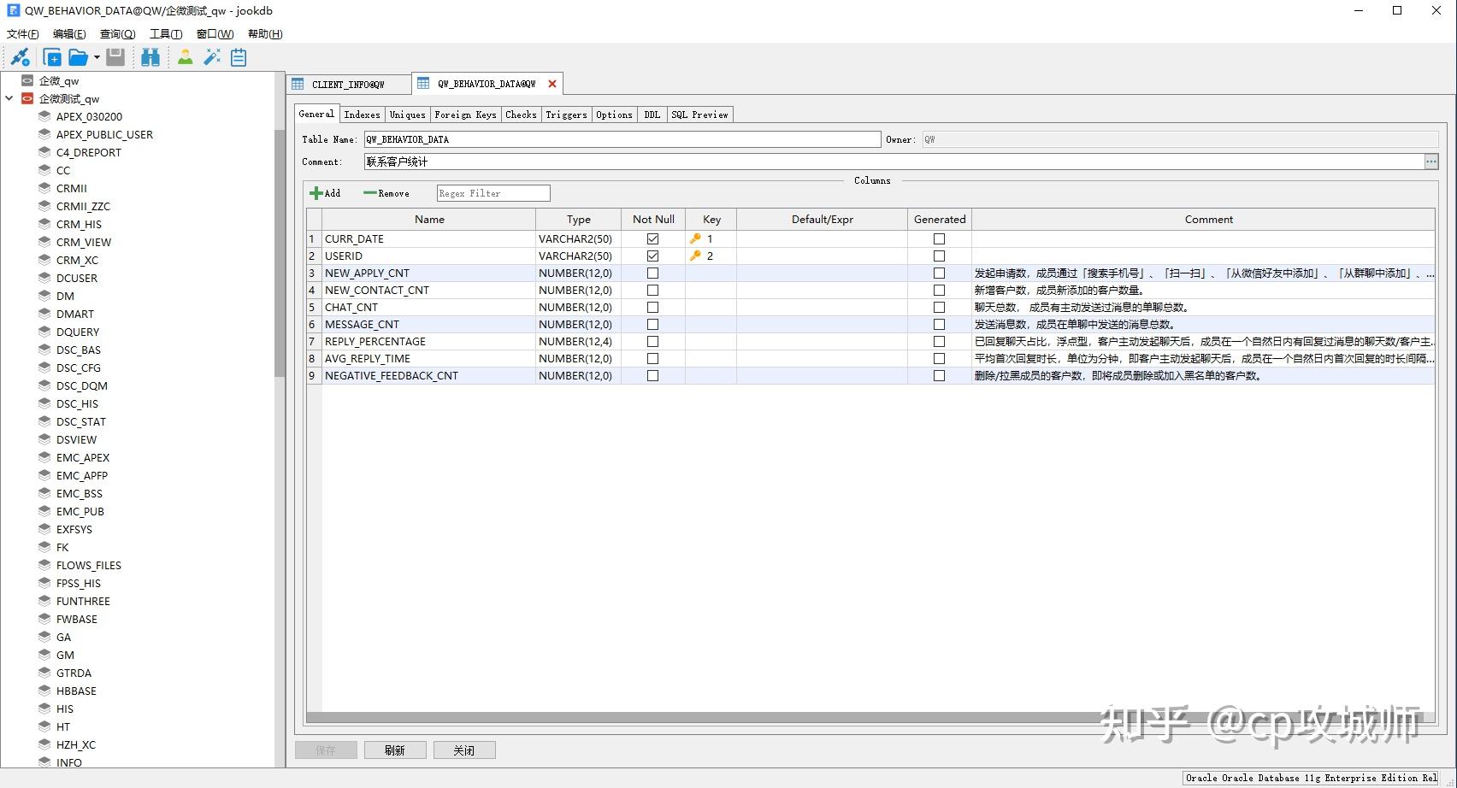
Task: Click the create new object toolbar icon
Action: [x=52, y=56]
